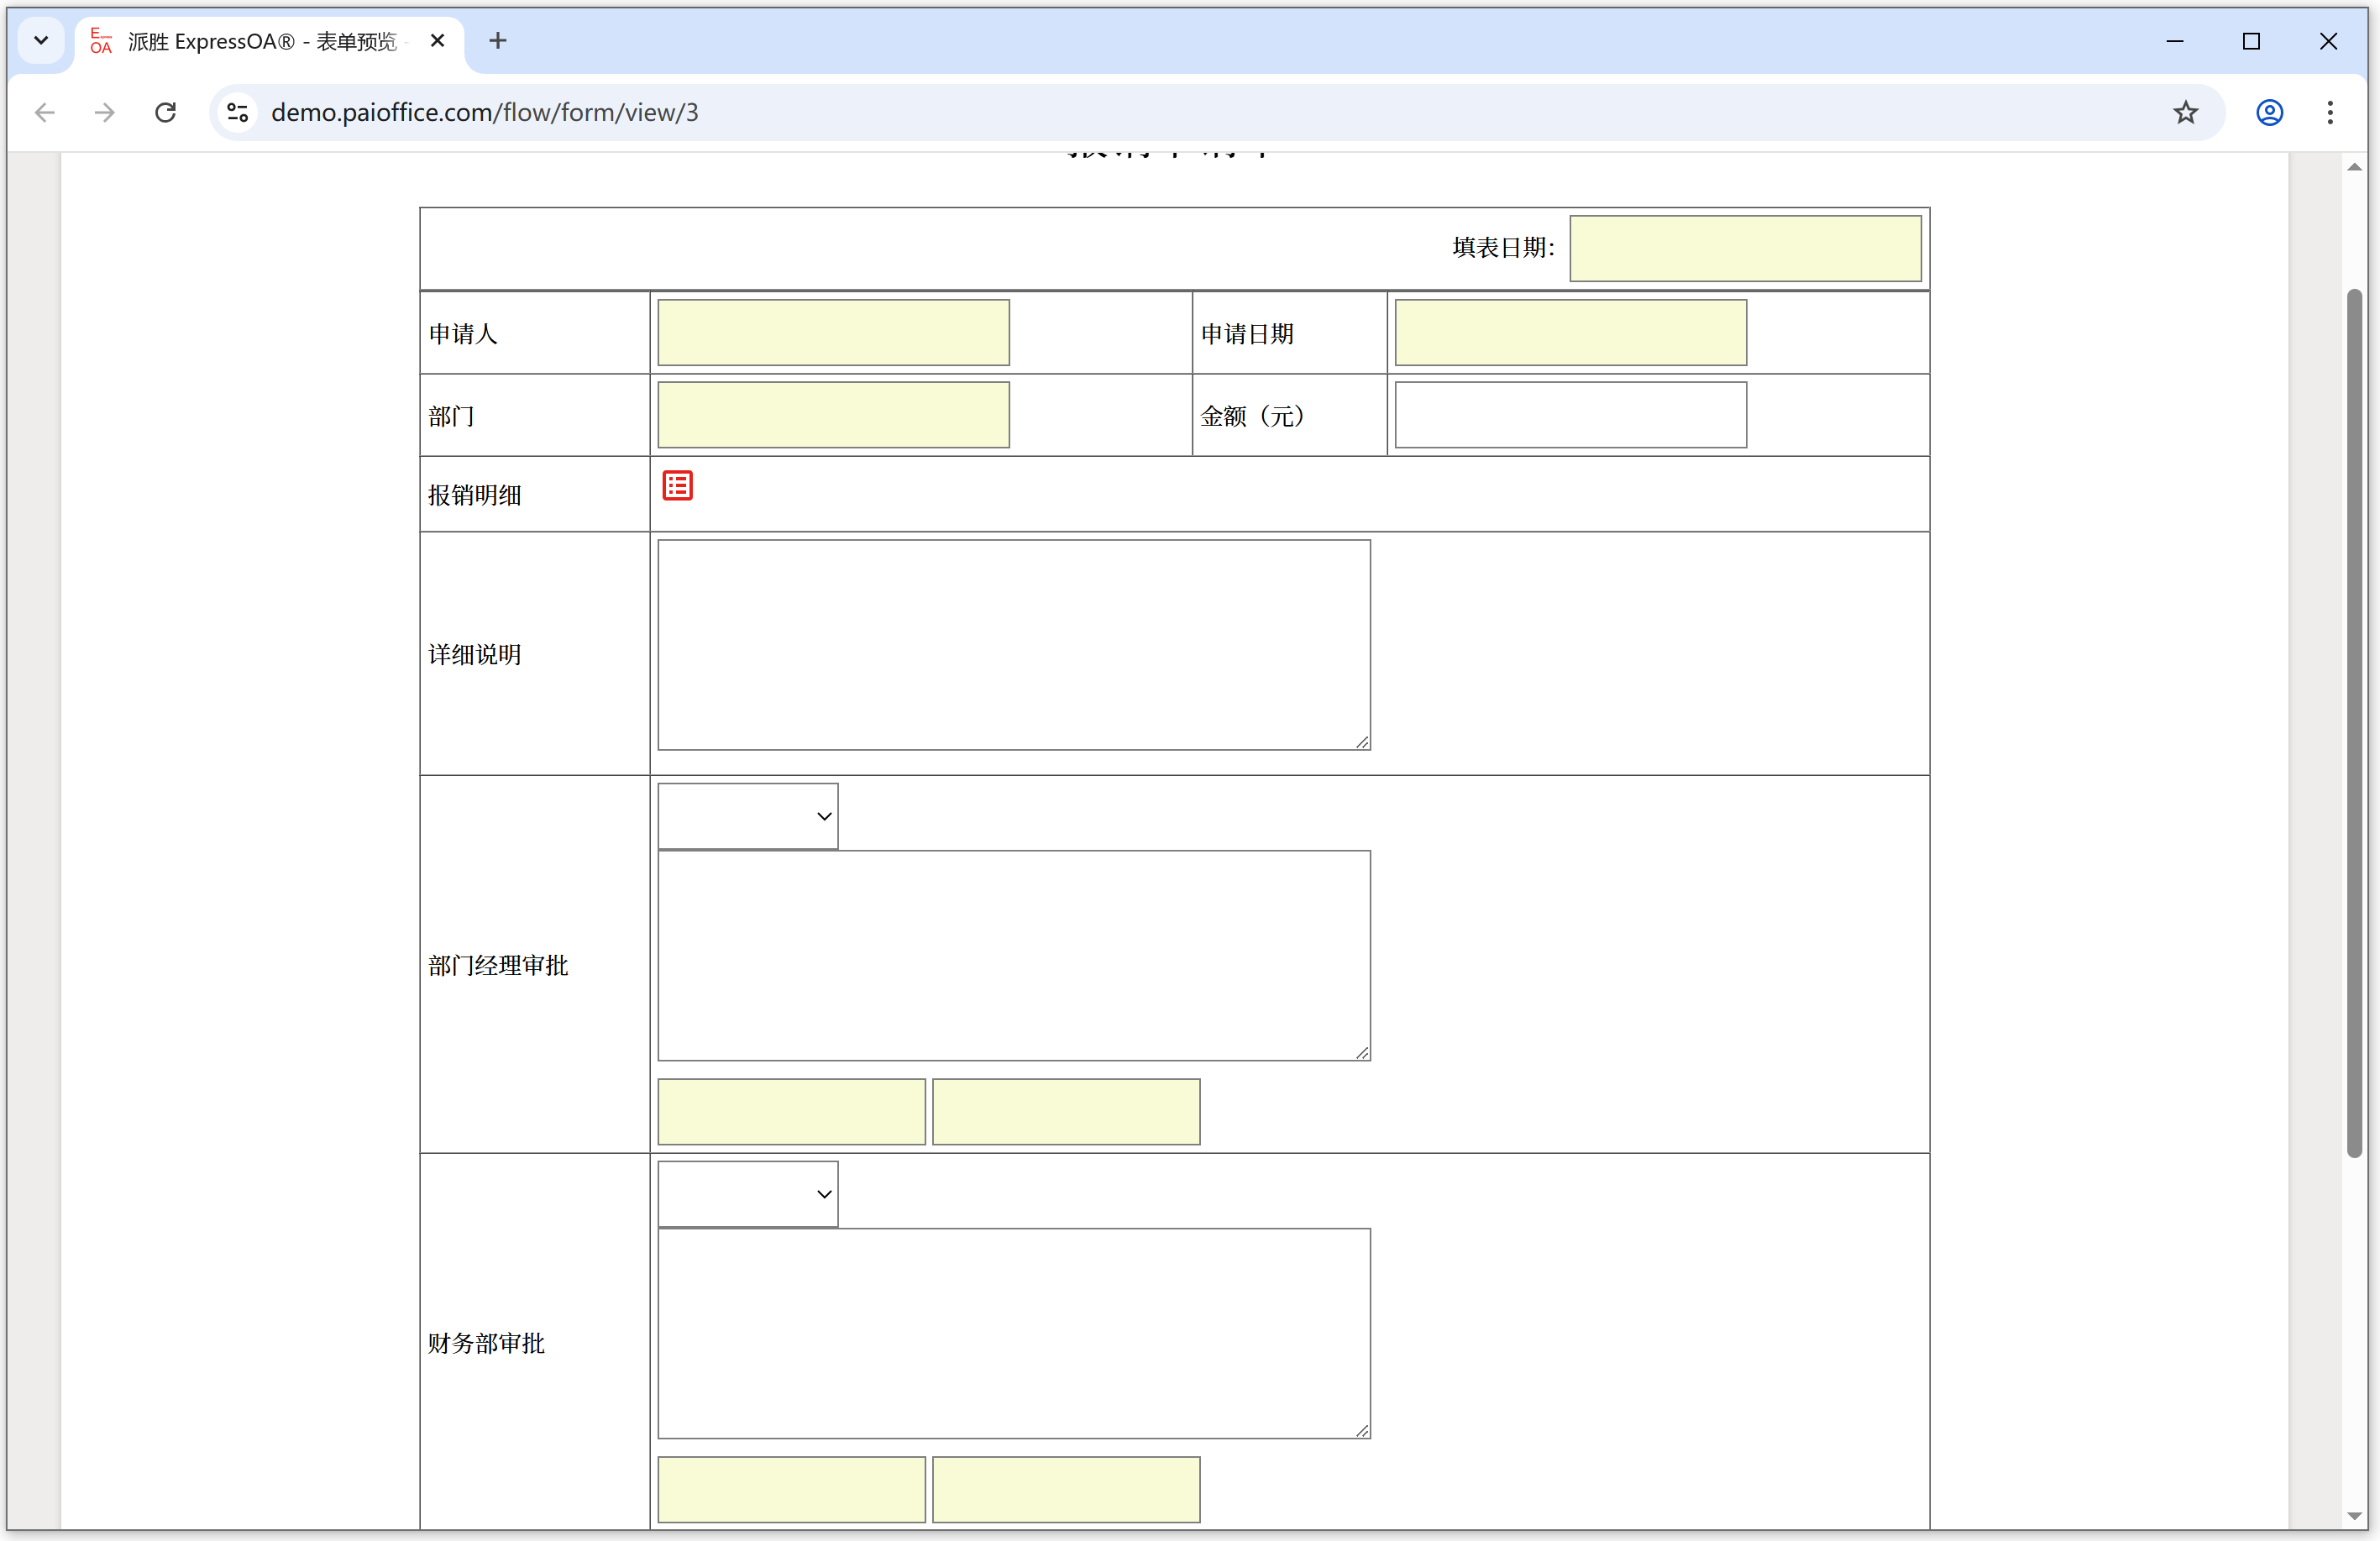Click the address bar URL
The image size is (2380, 1541).
(485, 112)
